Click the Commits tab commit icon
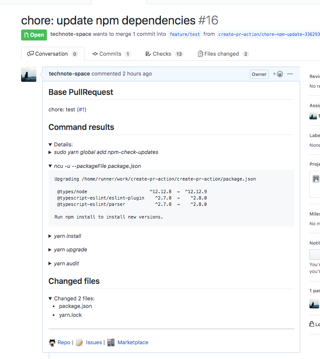This screenshot has height=359, width=320. [95, 54]
